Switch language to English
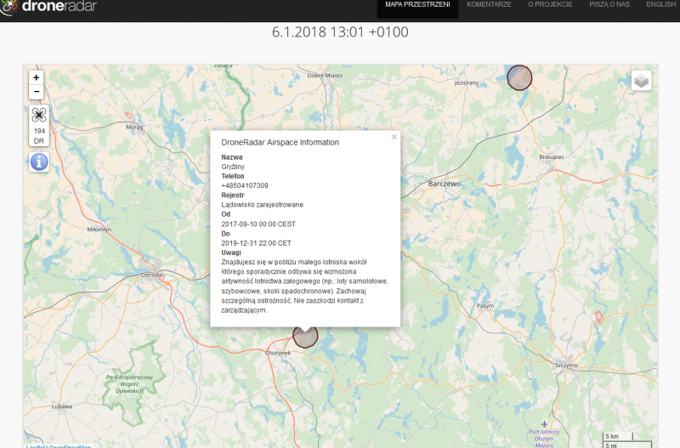The width and height of the screenshot is (680, 448). pos(660,5)
